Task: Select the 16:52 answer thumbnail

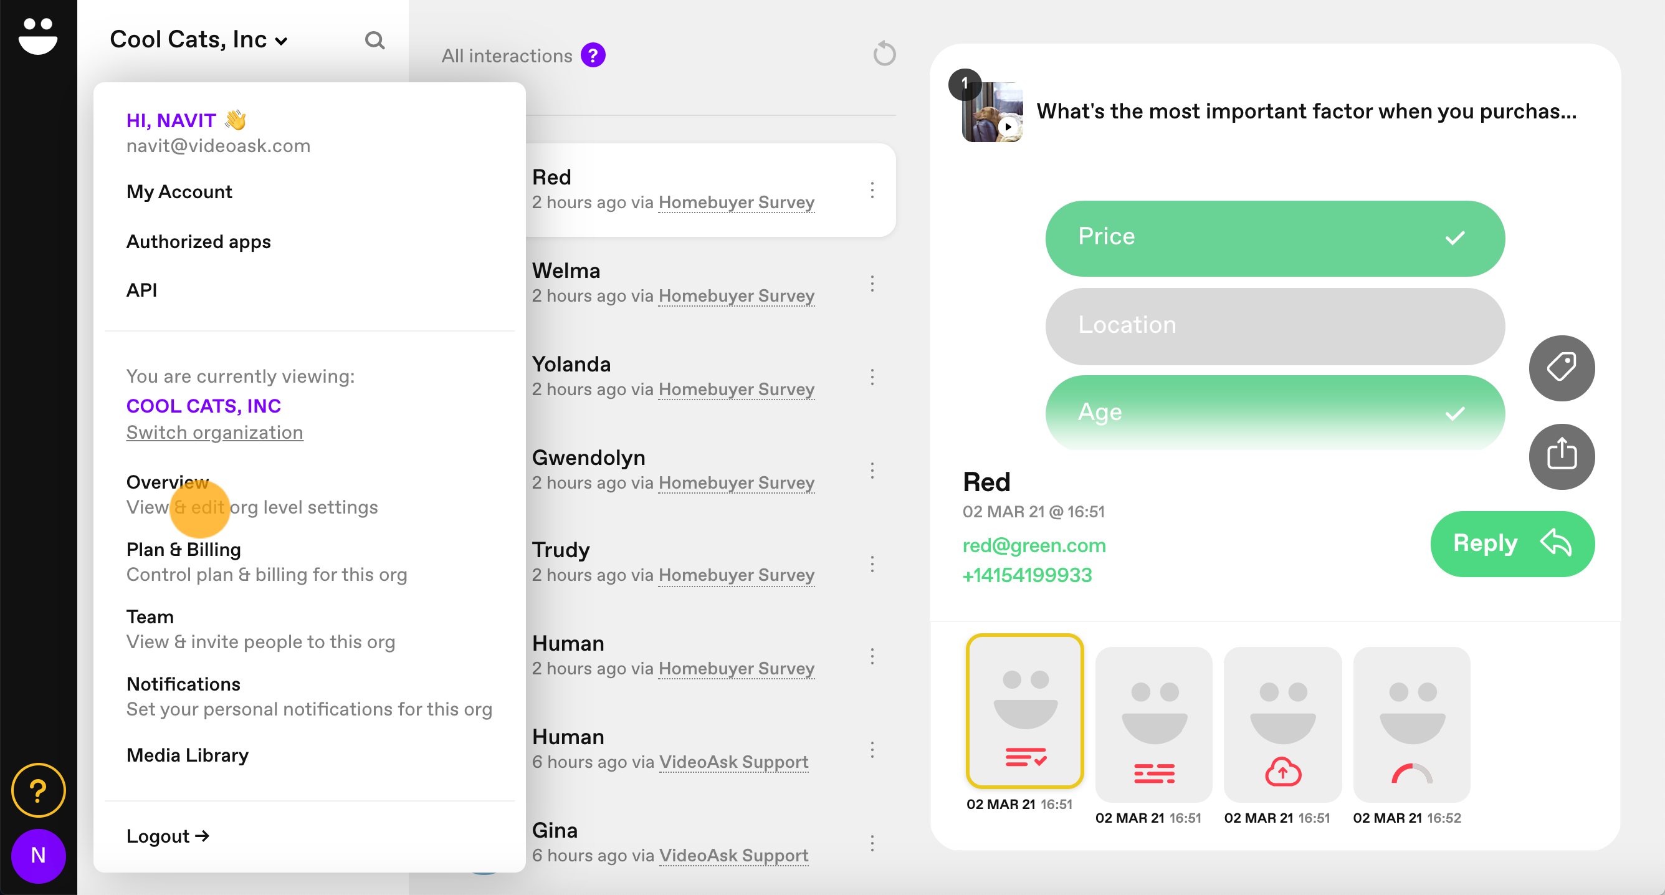Action: (x=1411, y=724)
